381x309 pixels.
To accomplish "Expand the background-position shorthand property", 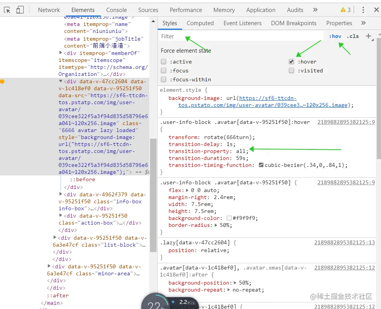I will (x=235, y=283).
